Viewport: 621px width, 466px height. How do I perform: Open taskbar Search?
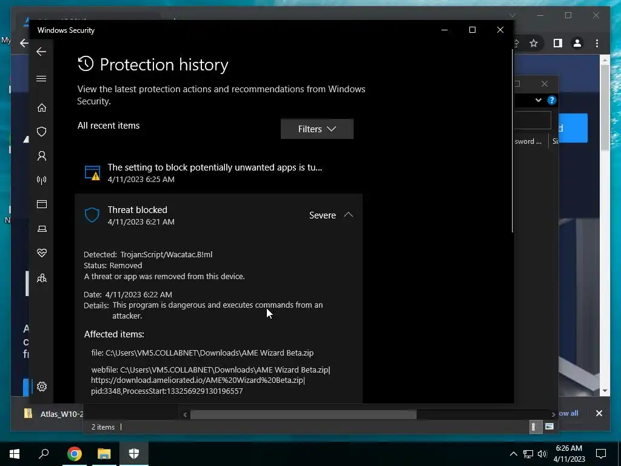coord(44,454)
